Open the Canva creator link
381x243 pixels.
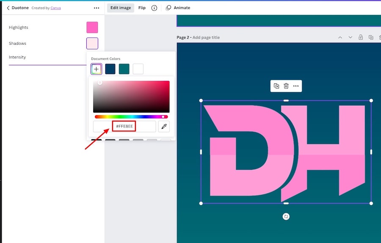tap(55, 8)
